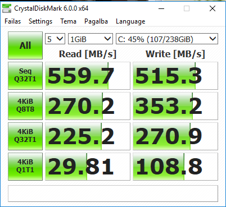226x207 pixels.
Task: Click the CrystalDiskMark app icon in title bar
Action: click(x=7, y=8)
